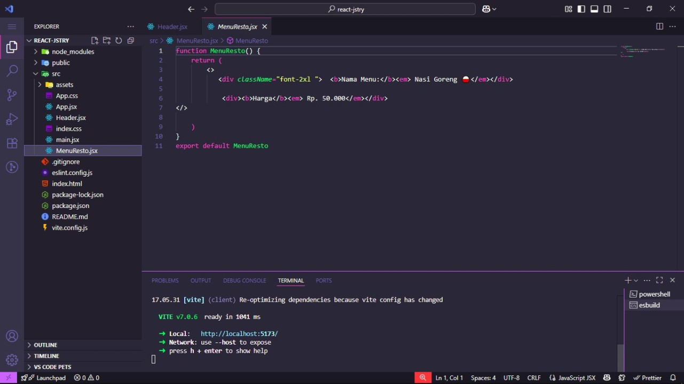
Task: Expand the OUTLINE section
Action: tap(45, 345)
